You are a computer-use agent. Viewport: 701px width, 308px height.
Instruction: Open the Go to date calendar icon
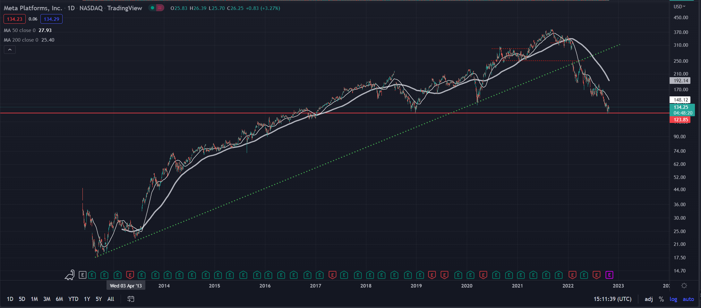pos(131,299)
